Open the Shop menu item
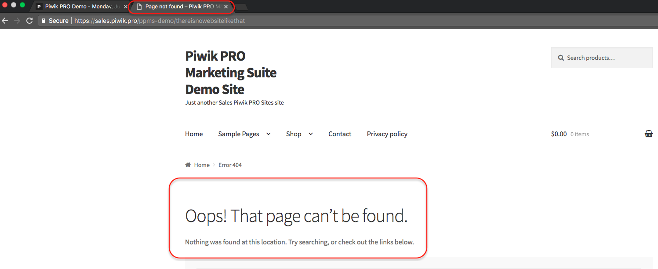 tap(294, 134)
